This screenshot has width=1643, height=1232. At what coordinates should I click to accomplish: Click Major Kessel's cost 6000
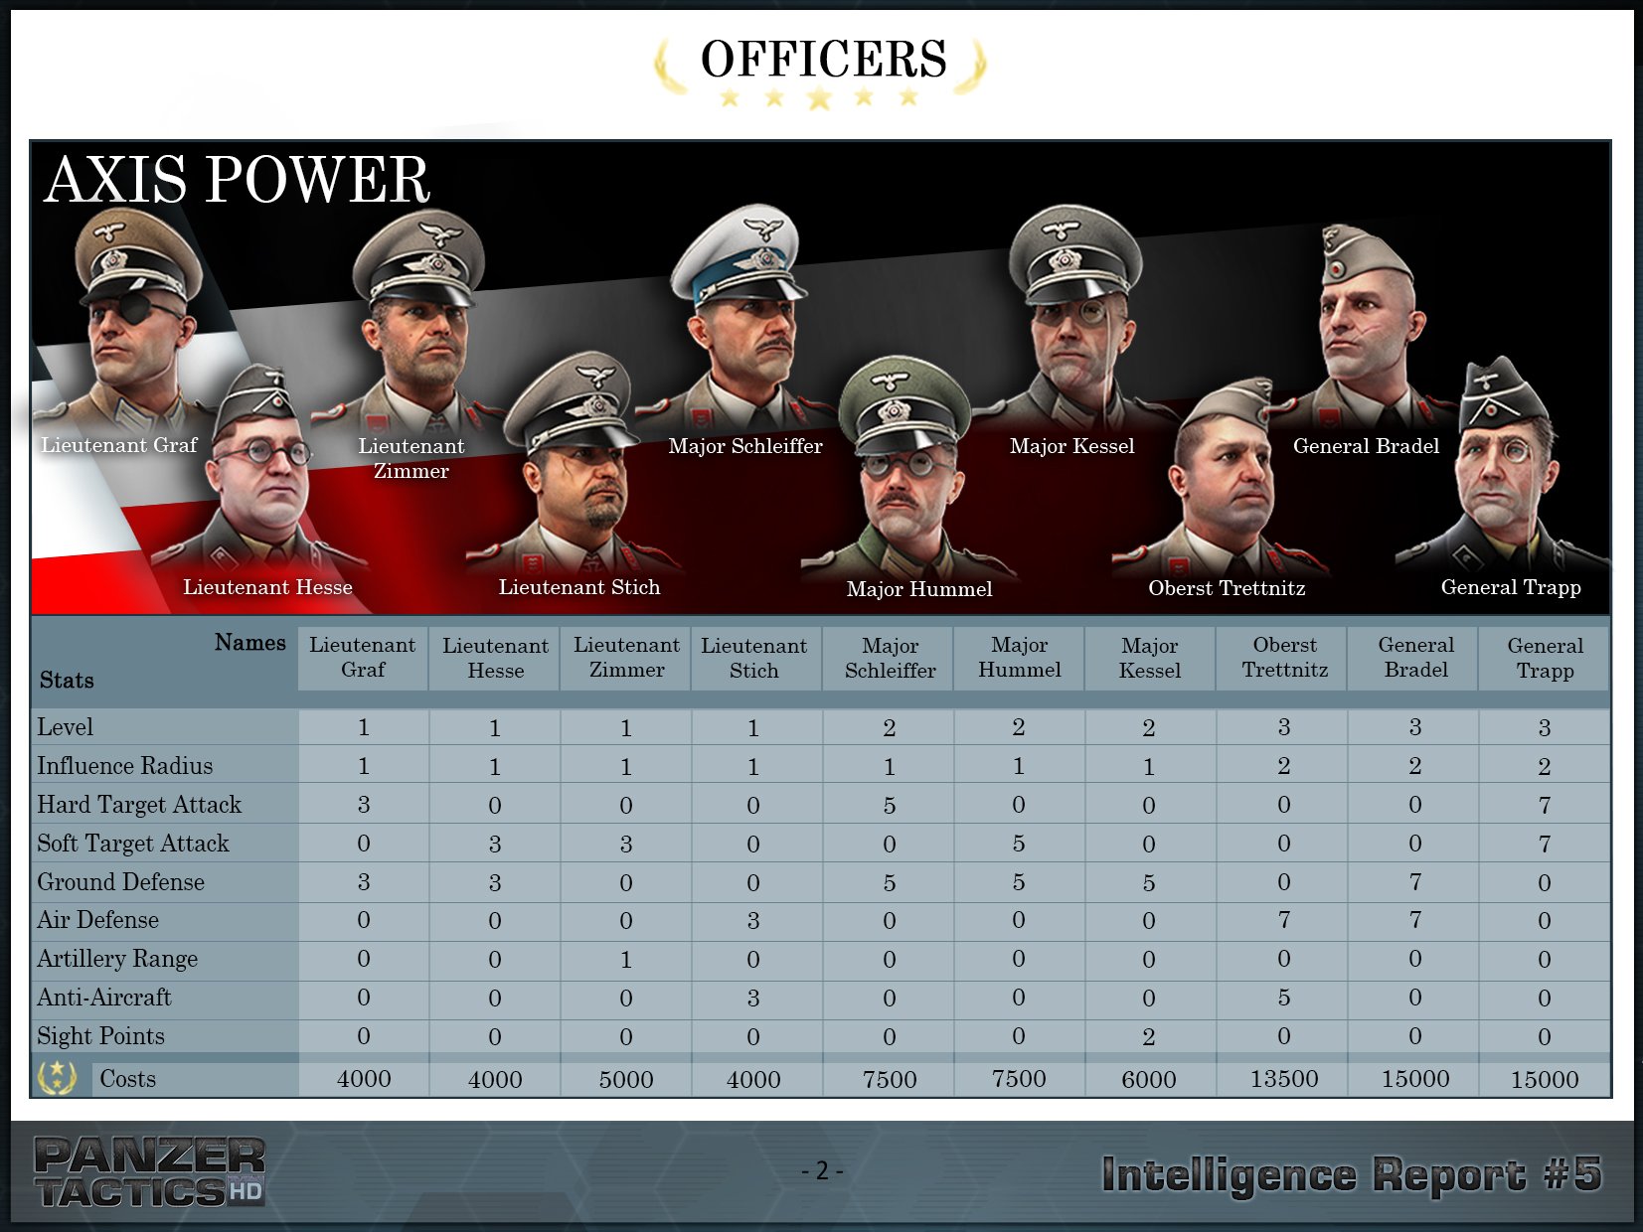point(1149,1080)
